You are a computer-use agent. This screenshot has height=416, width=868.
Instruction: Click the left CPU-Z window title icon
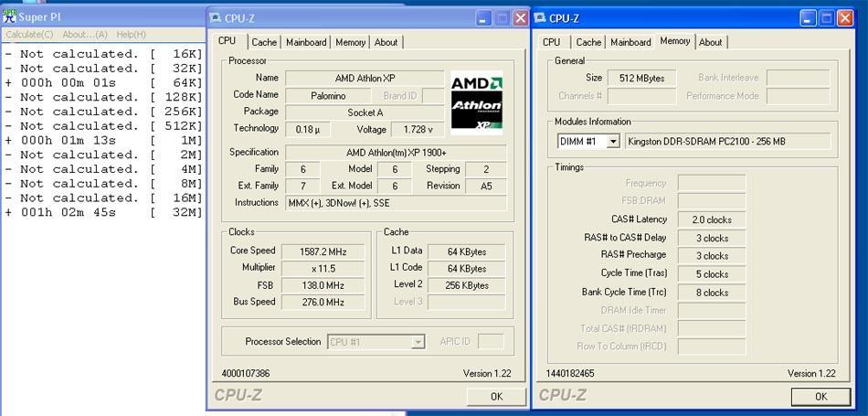216,18
